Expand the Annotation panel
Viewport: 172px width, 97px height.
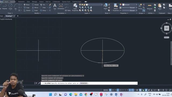coord(62,13)
